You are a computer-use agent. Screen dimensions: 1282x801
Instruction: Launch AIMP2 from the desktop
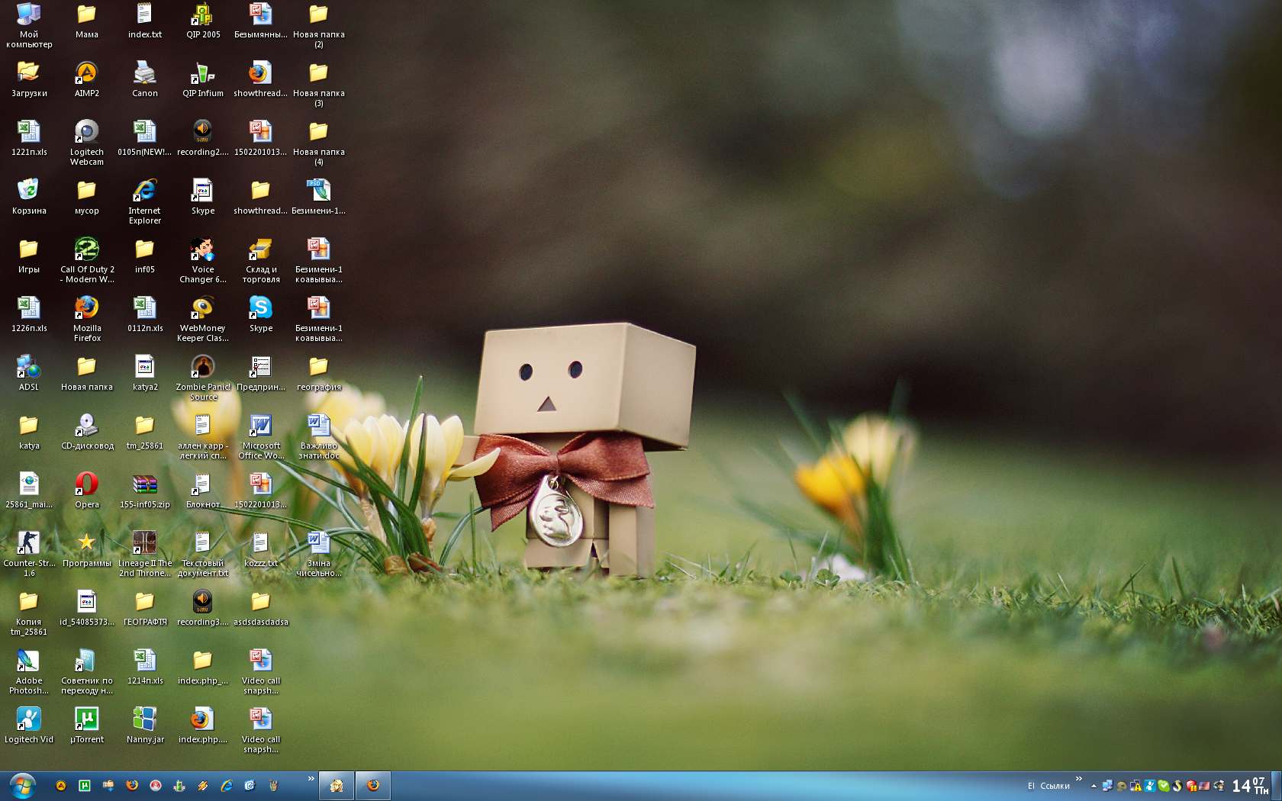(x=86, y=73)
